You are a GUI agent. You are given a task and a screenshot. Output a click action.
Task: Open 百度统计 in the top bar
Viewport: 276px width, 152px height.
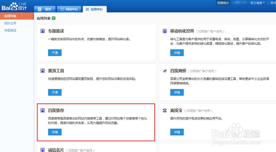[223, 3]
